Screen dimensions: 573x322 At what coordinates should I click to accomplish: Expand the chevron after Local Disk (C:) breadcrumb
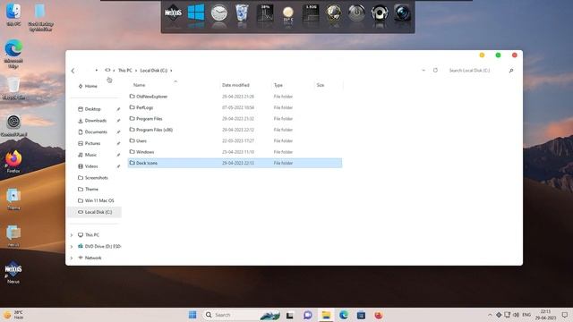coord(171,71)
